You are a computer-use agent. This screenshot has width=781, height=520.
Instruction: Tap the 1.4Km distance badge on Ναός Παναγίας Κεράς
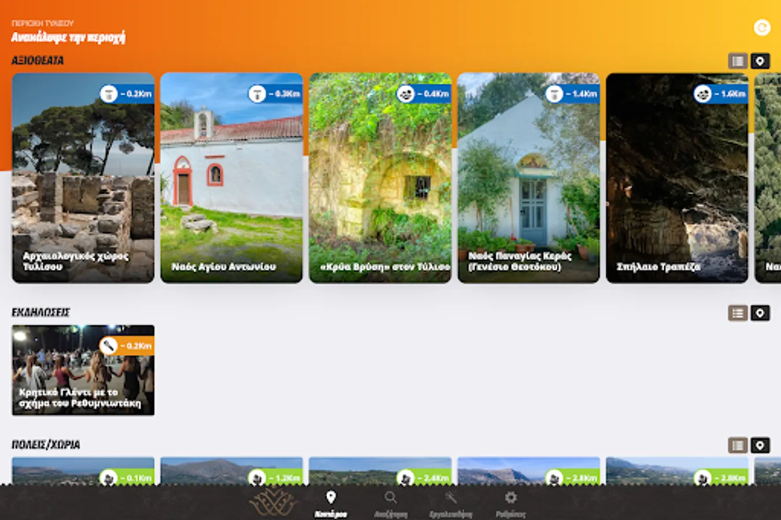pos(572,94)
